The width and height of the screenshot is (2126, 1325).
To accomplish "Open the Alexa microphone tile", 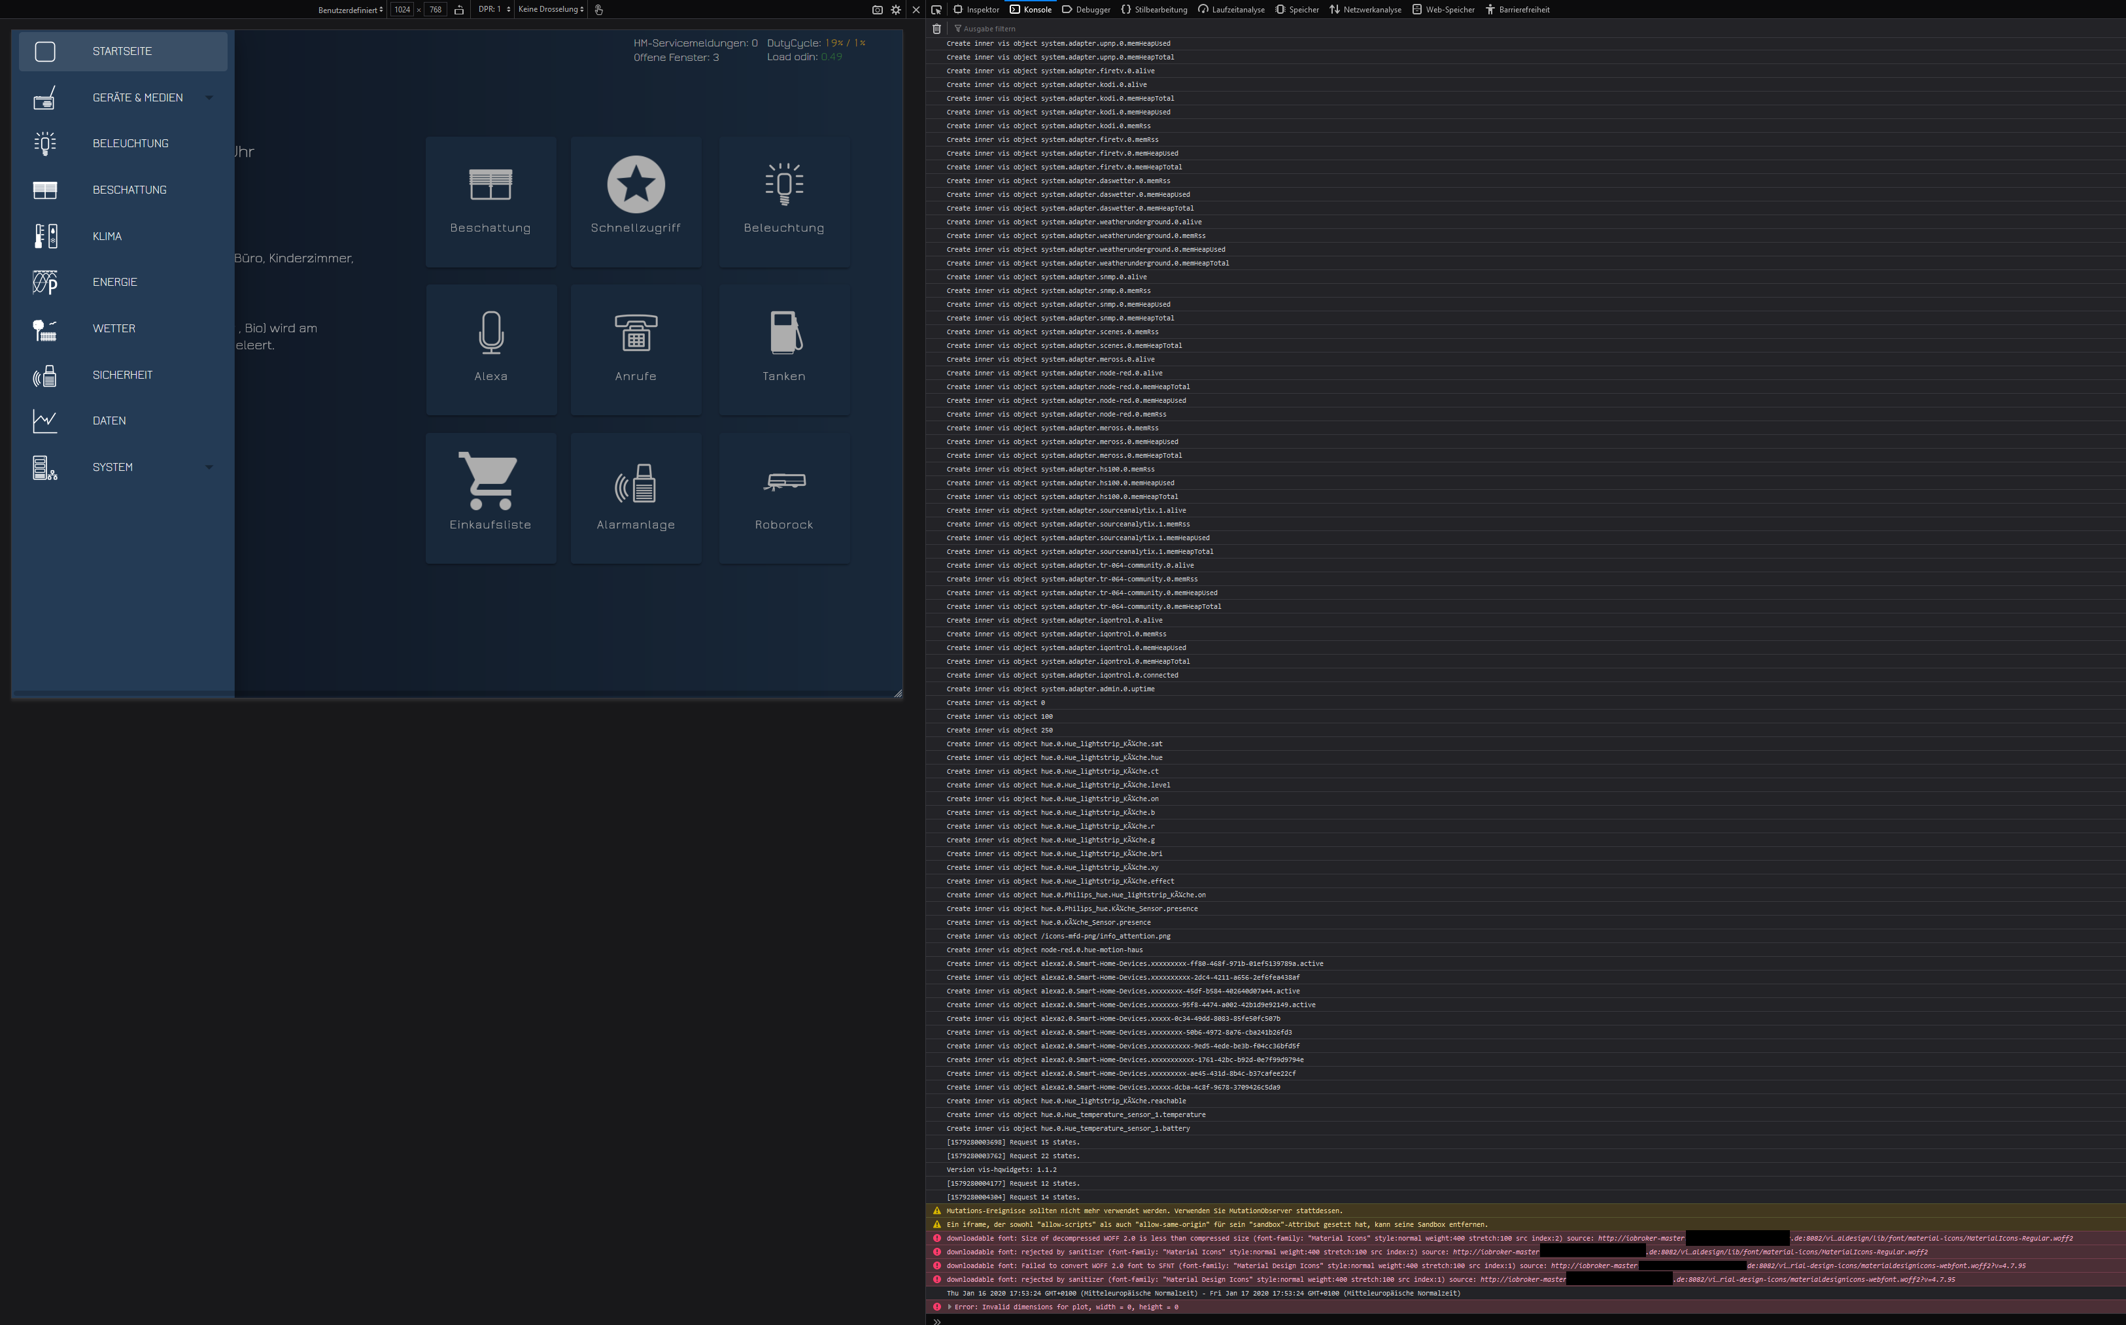I will pyautogui.click(x=490, y=349).
